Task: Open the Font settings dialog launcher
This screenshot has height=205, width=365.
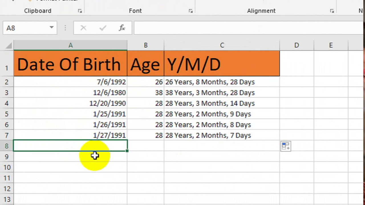Action: tap(190, 11)
